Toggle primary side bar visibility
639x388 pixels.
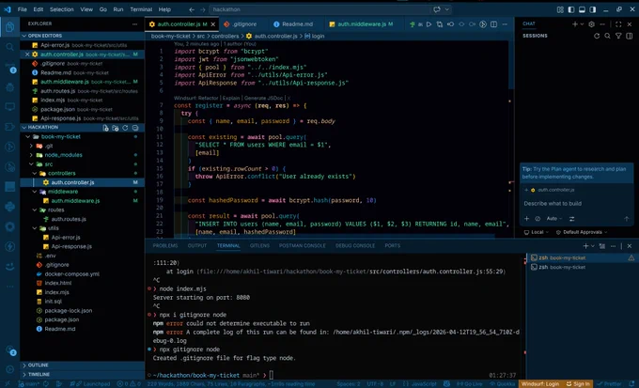tap(571, 9)
